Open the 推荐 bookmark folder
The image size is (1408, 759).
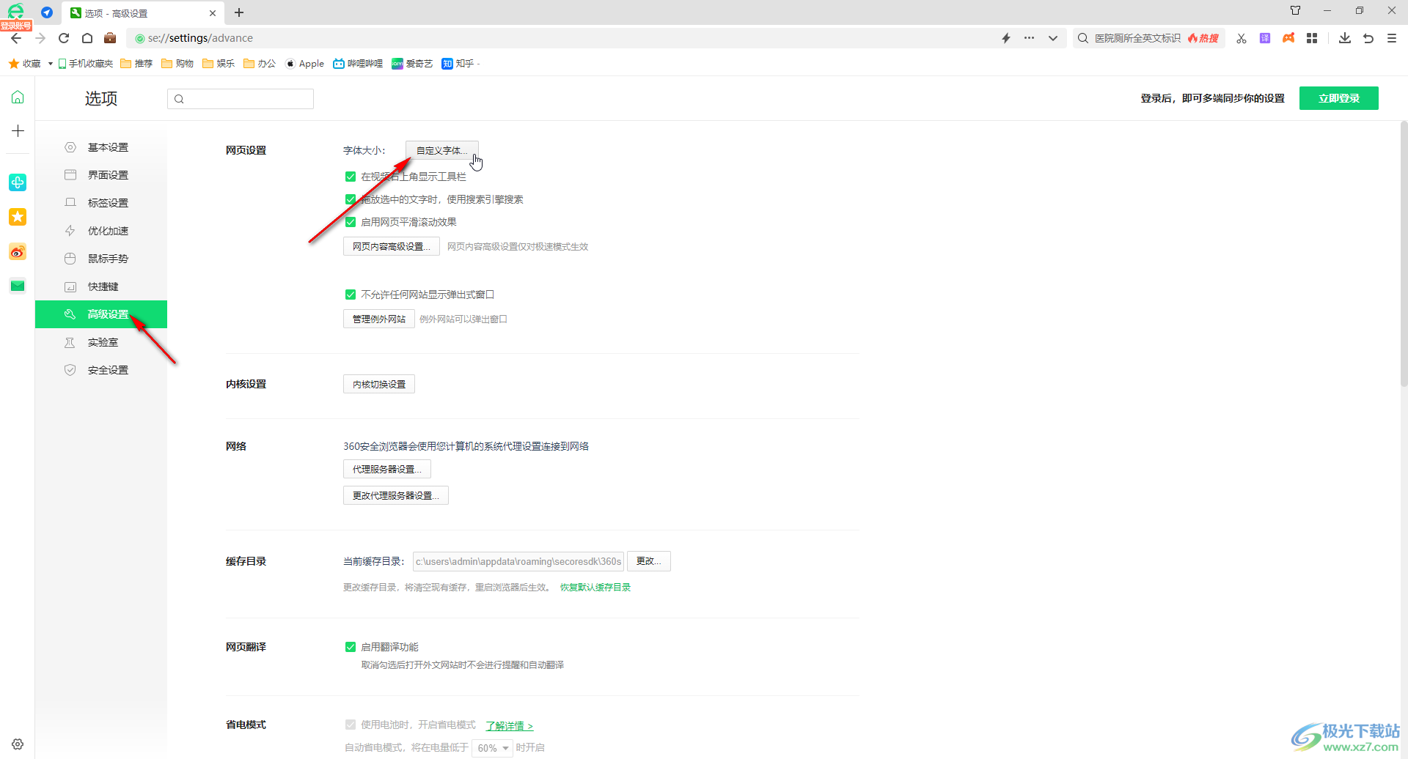136,64
